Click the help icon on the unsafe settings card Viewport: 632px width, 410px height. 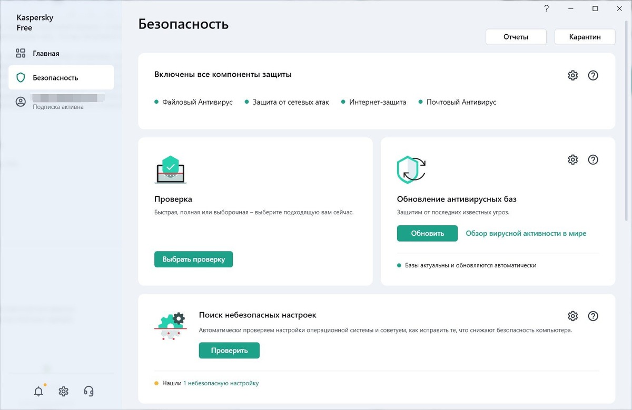(593, 316)
